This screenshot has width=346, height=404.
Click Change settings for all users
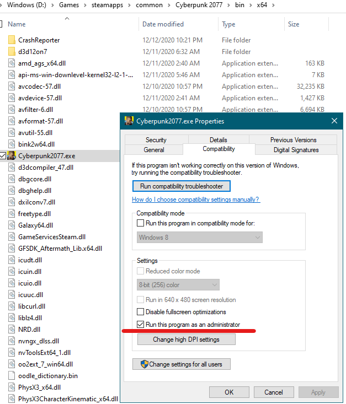(182, 364)
